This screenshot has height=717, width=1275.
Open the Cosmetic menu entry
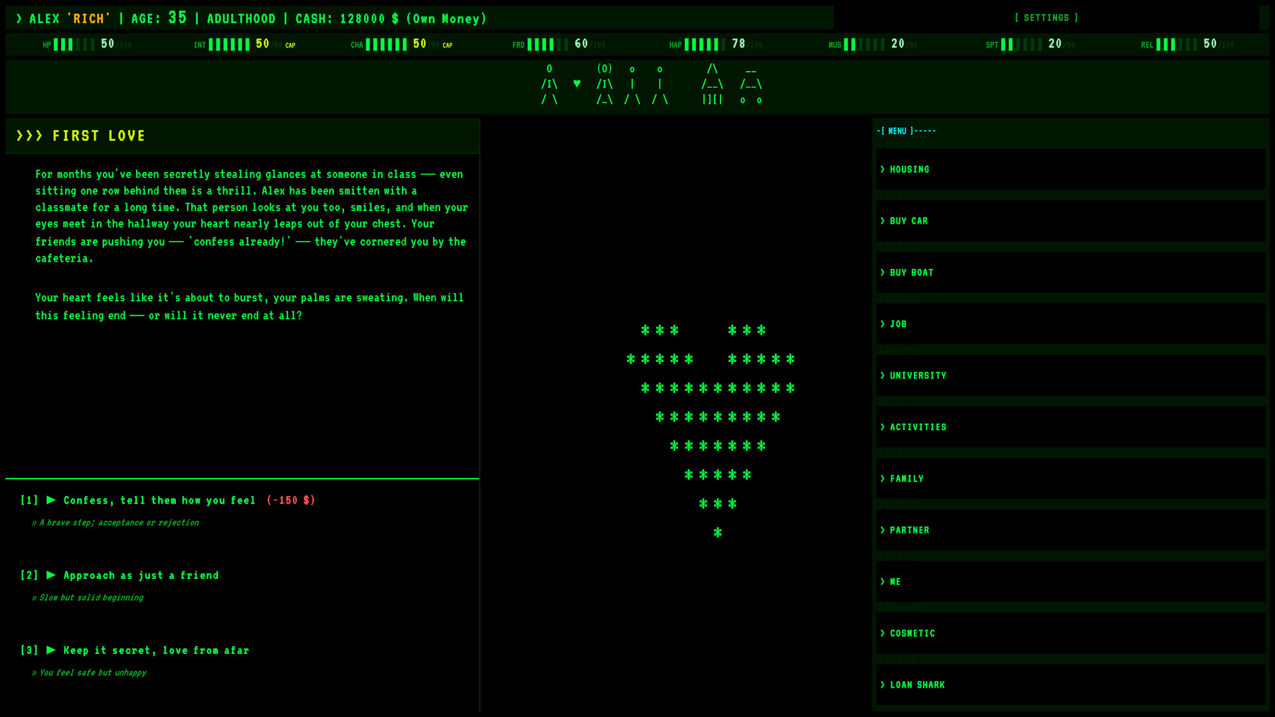pos(1070,633)
